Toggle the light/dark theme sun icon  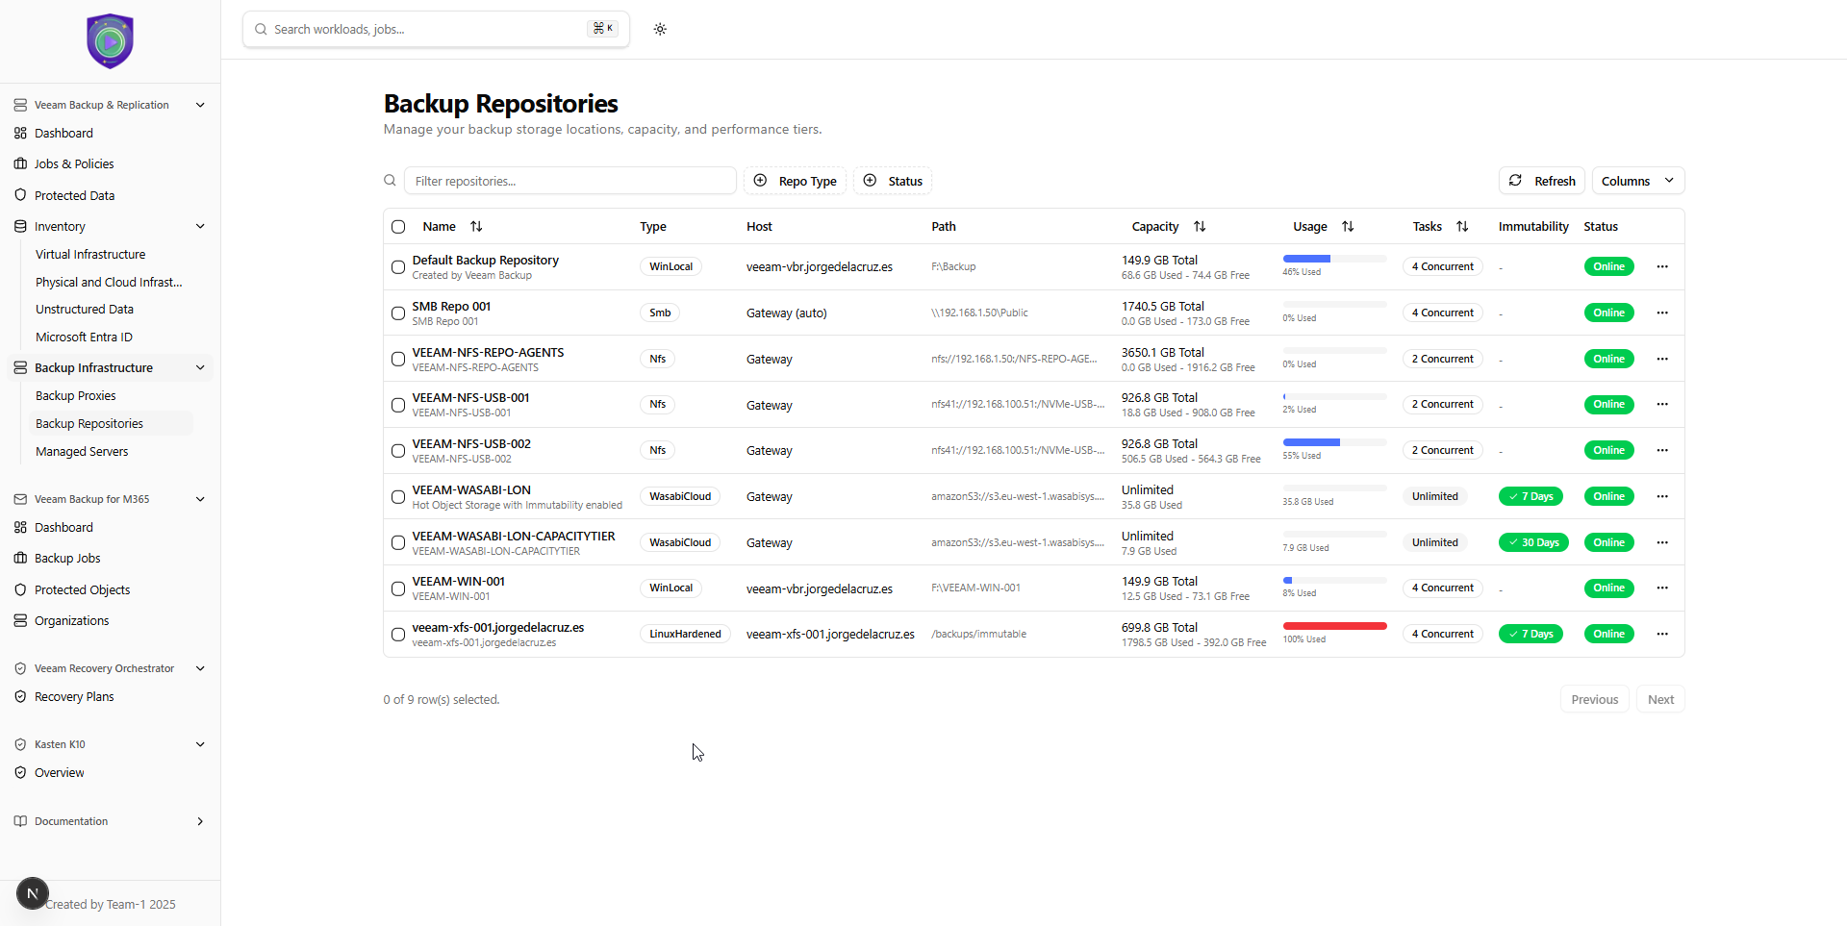(x=660, y=29)
